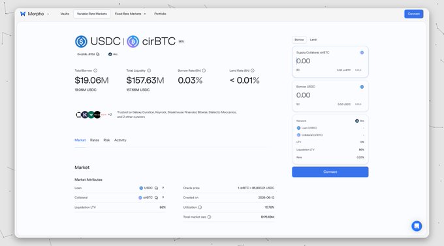Click the '< 0.01%' Lend Rate value
Image resolution: width=444 pixels, height=246 pixels.
coord(244,80)
